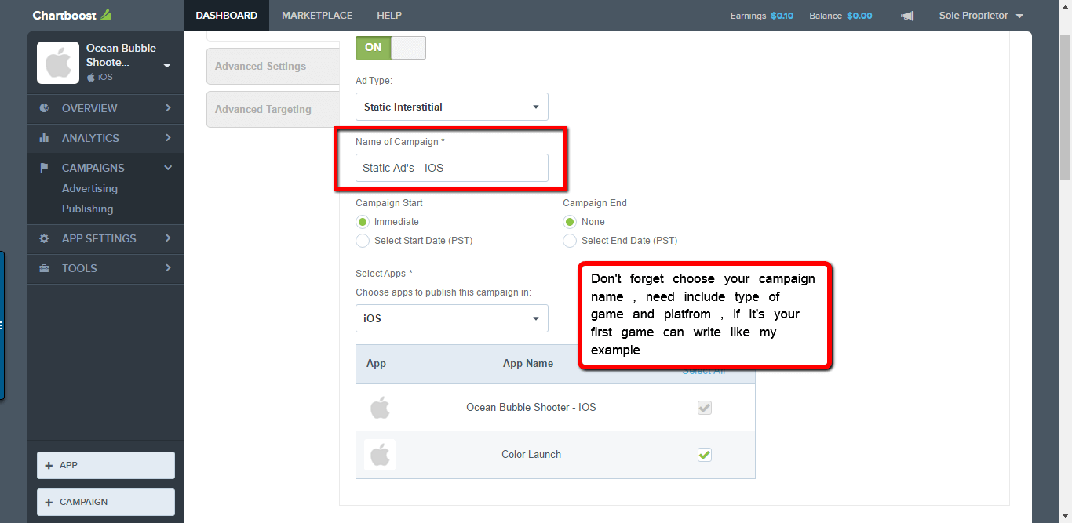1072x523 pixels.
Task: Click the Chartboost logo
Action: tap(72, 15)
